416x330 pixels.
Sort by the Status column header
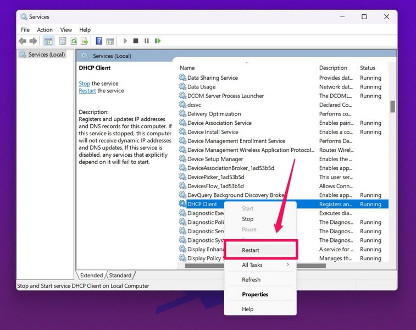(x=368, y=68)
